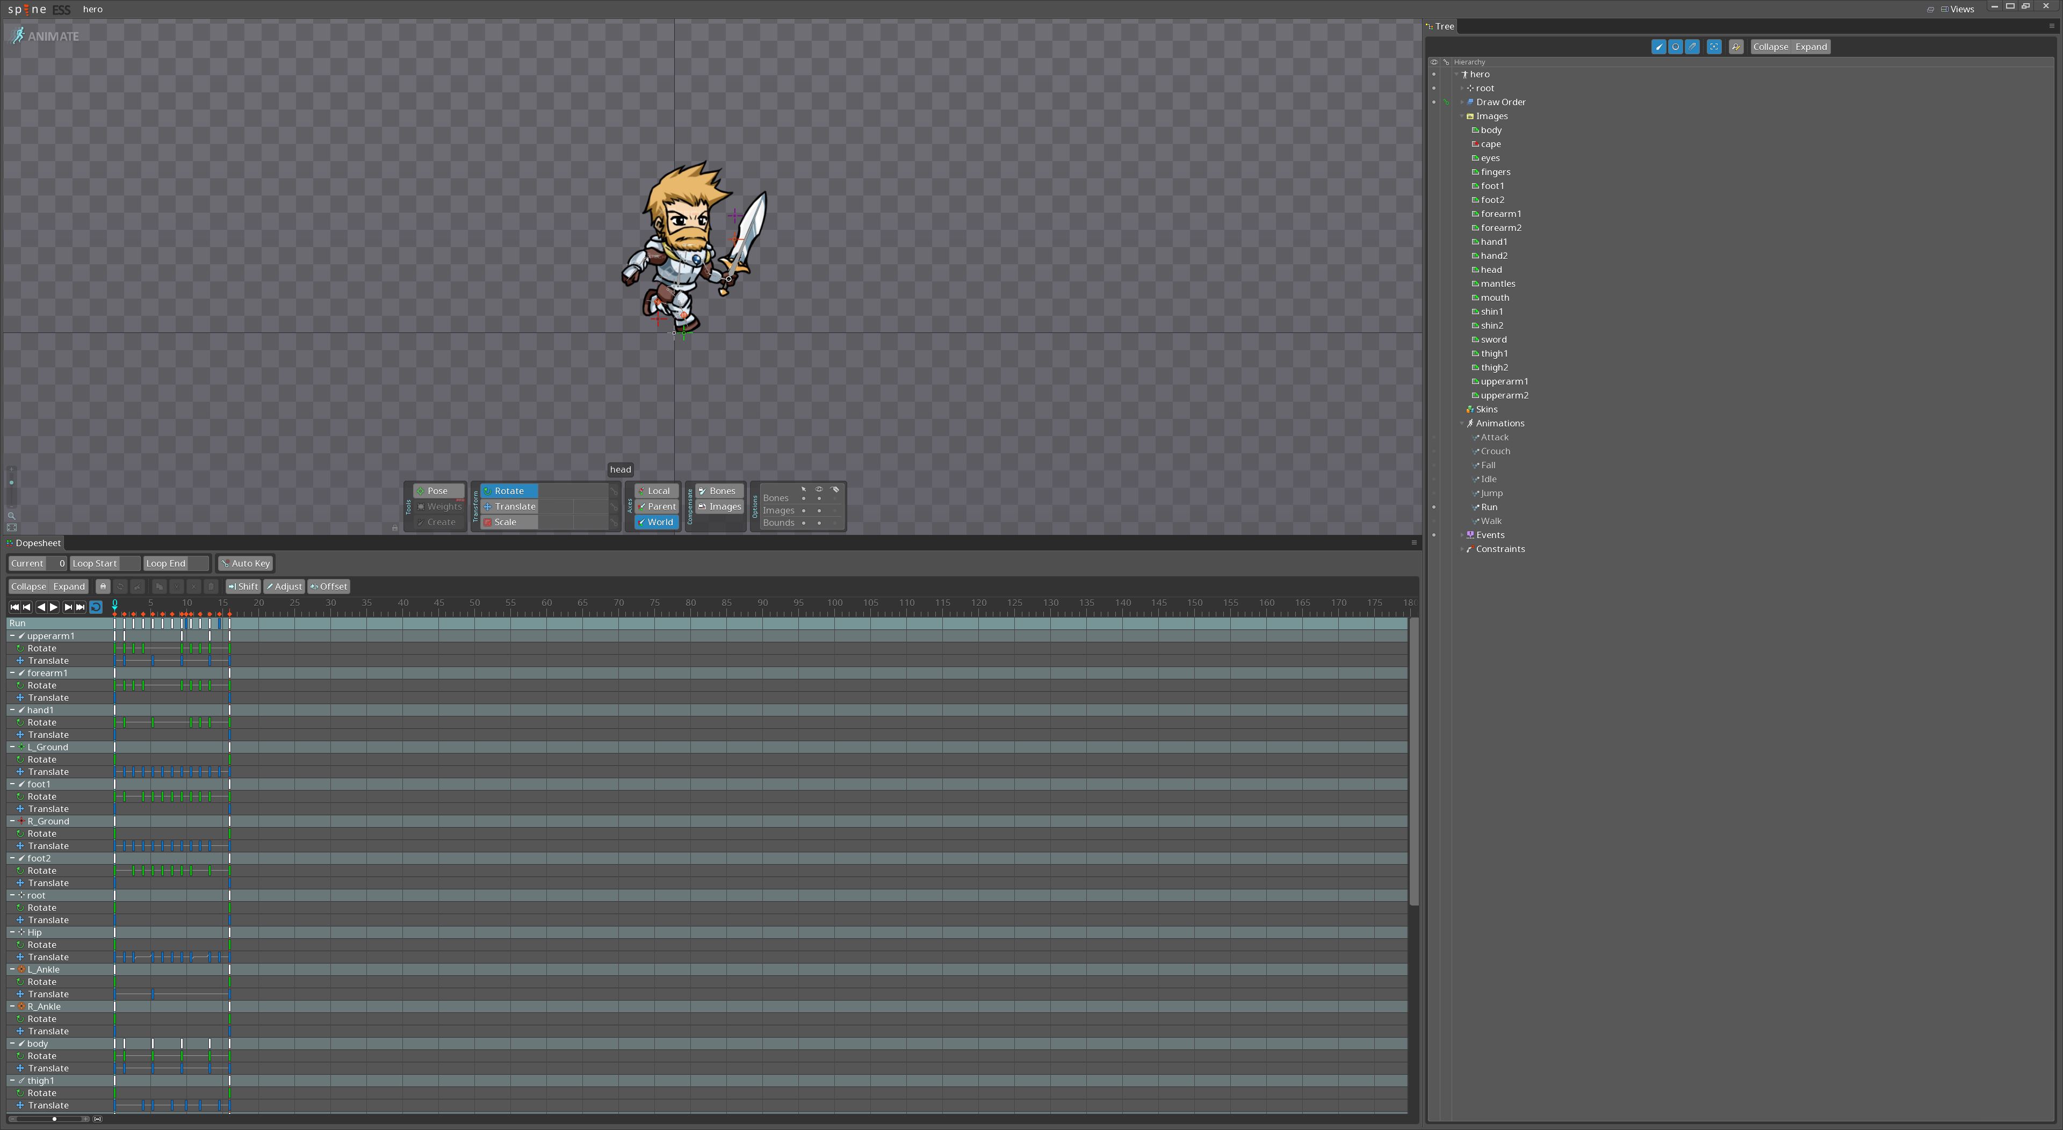Image resolution: width=2063 pixels, height=1130 pixels.
Task: Jump to first frame in dopesheet
Action: click(x=13, y=607)
